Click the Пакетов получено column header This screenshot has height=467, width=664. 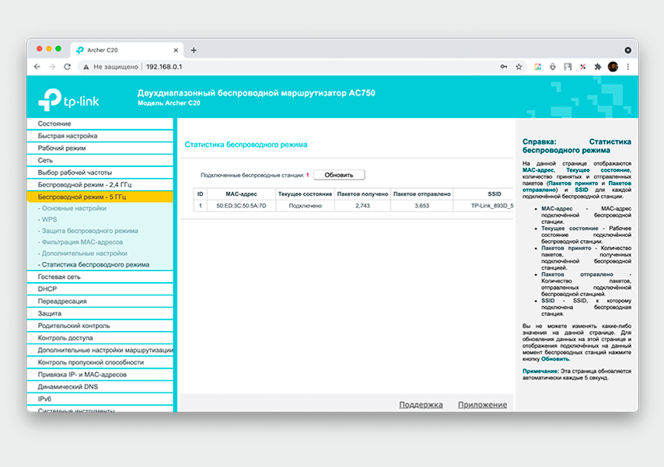click(362, 194)
